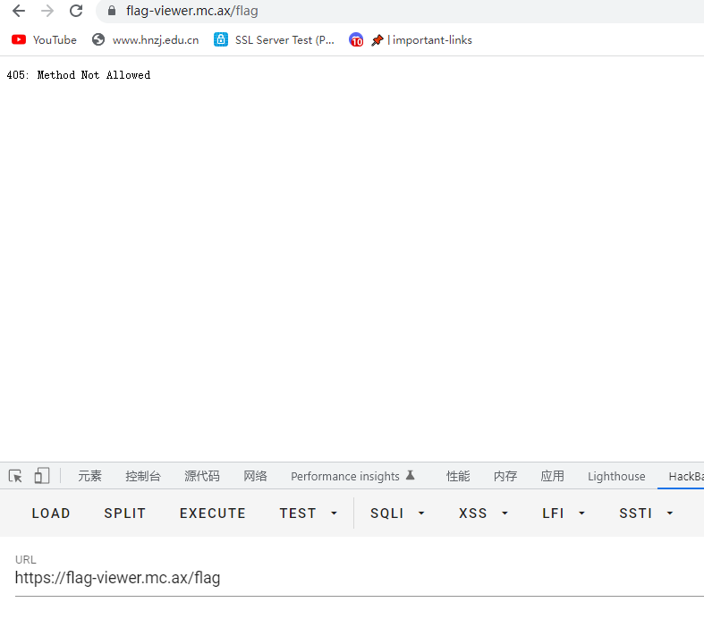Expand the SSTI dropdown menu
The width and height of the screenshot is (704, 628).
[x=646, y=513]
